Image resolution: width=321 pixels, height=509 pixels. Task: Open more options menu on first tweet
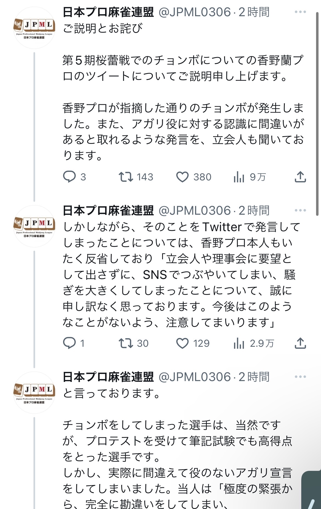click(300, 12)
